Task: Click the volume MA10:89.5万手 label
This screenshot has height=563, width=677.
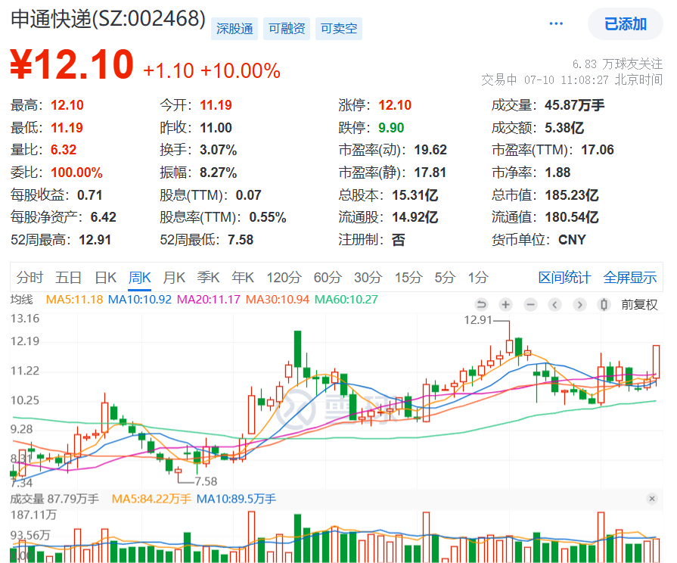Action: coord(236,499)
